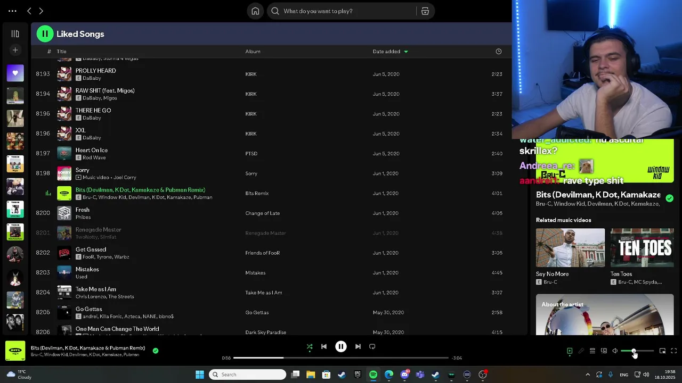
Task: Open Epic Games Launcher in taskbar
Action: 358,374
